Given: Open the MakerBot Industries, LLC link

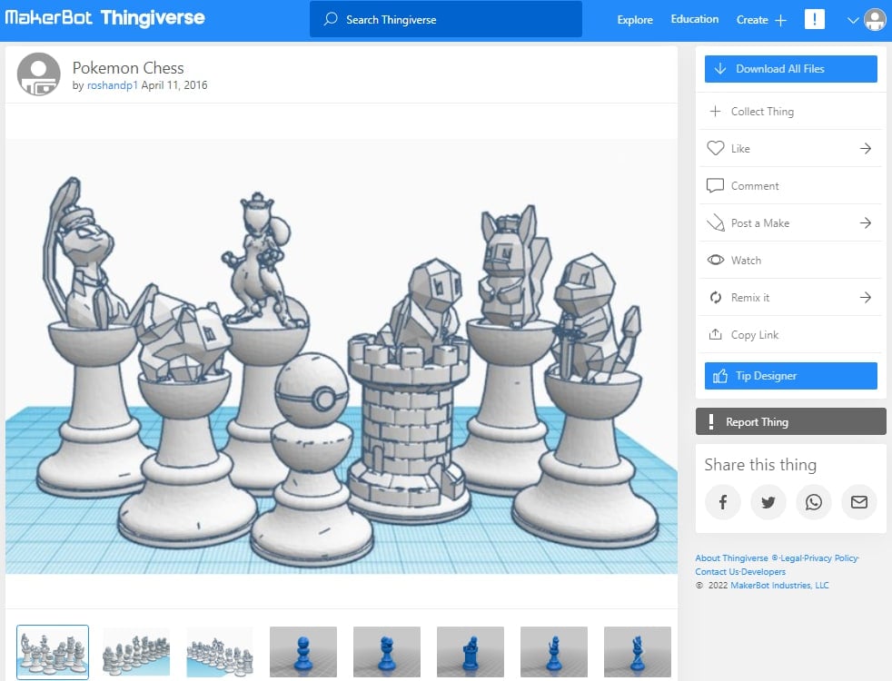Looking at the screenshot, I should (779, 586).
